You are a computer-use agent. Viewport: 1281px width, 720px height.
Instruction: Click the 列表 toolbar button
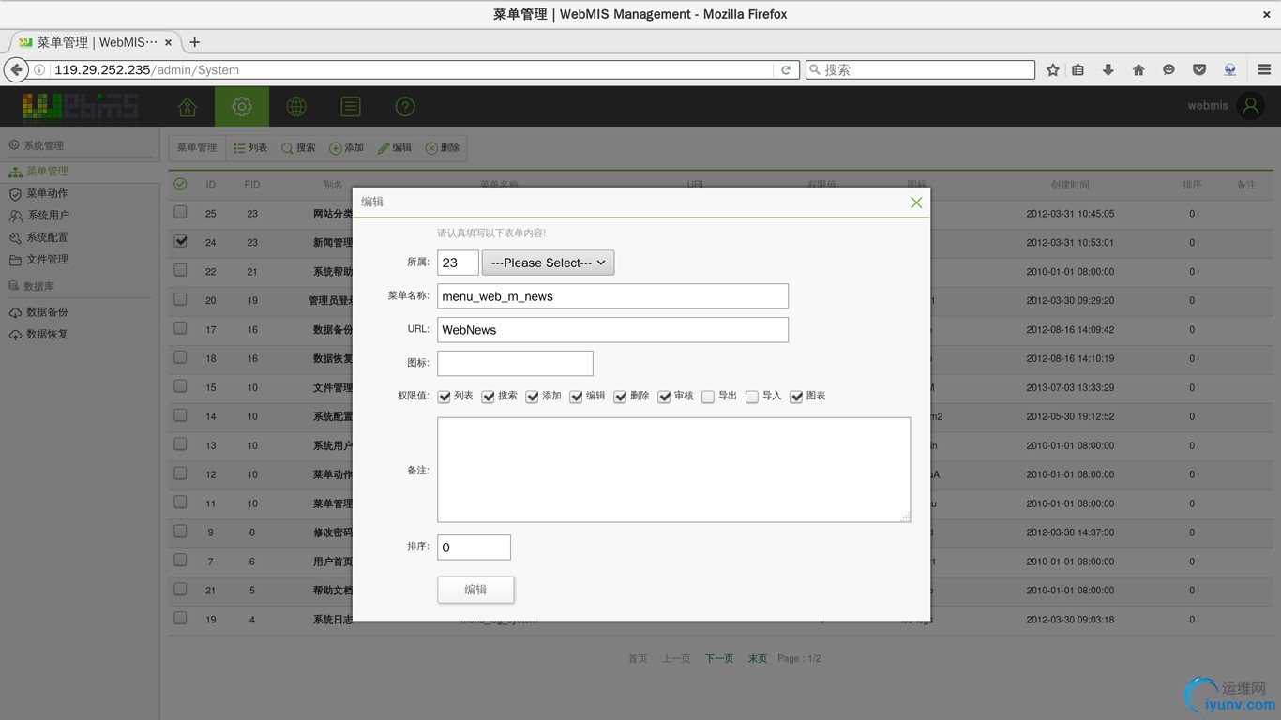click(x=250, y=147)
